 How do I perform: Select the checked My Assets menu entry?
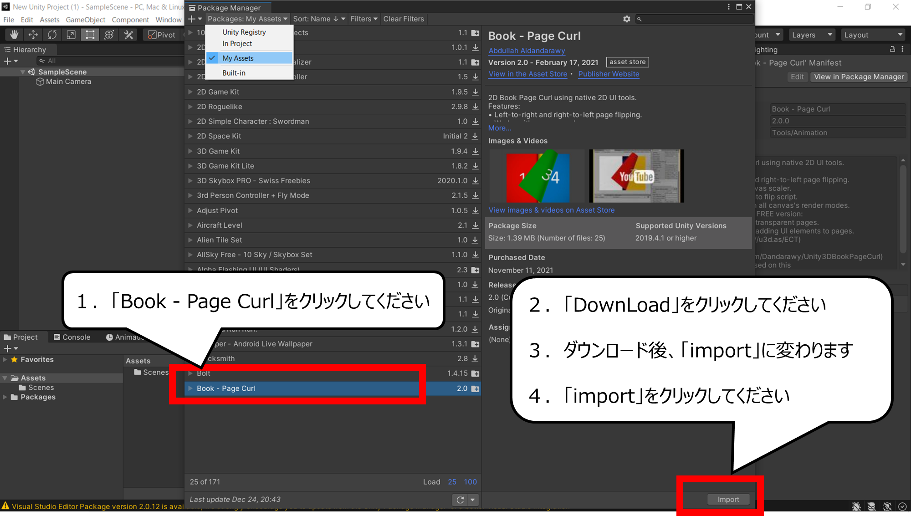point(249,58)
